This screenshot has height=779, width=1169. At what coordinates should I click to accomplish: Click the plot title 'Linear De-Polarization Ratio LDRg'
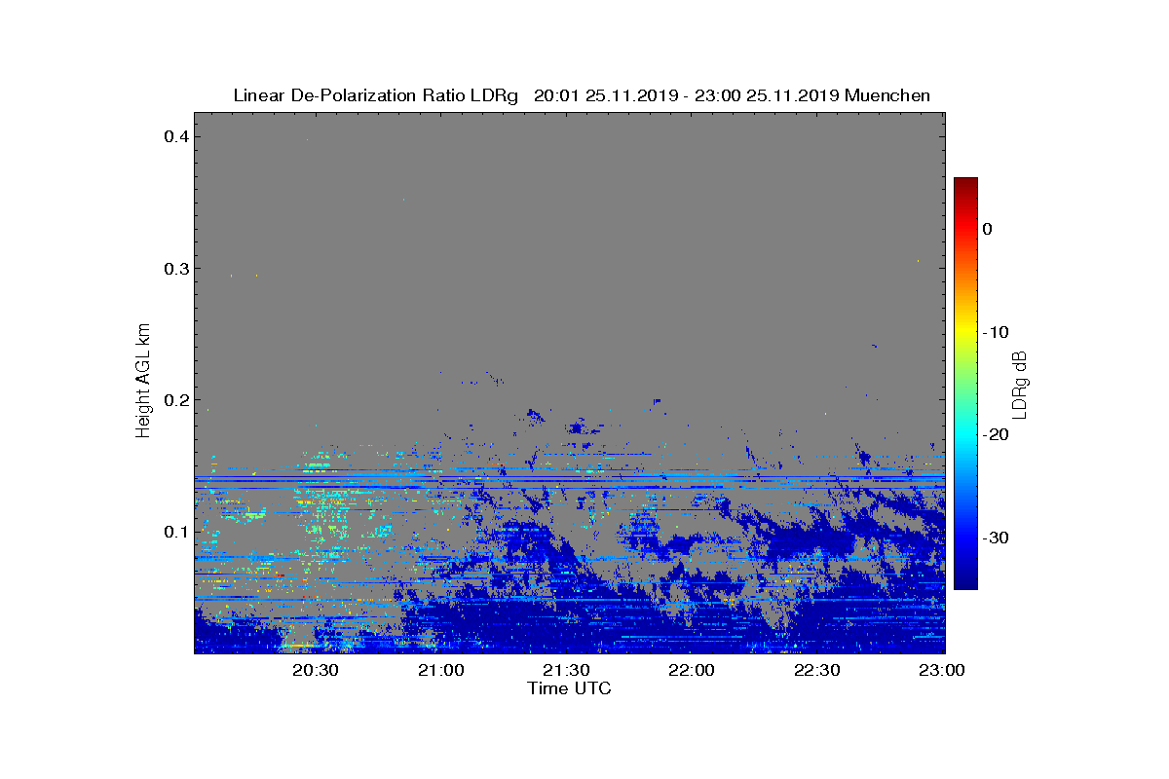[x=376, y=95]
